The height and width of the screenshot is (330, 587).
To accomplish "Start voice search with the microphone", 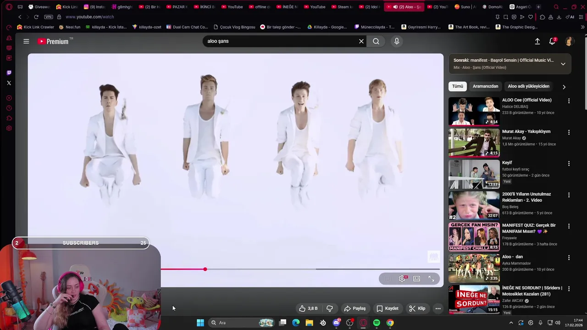I will 397,41.
